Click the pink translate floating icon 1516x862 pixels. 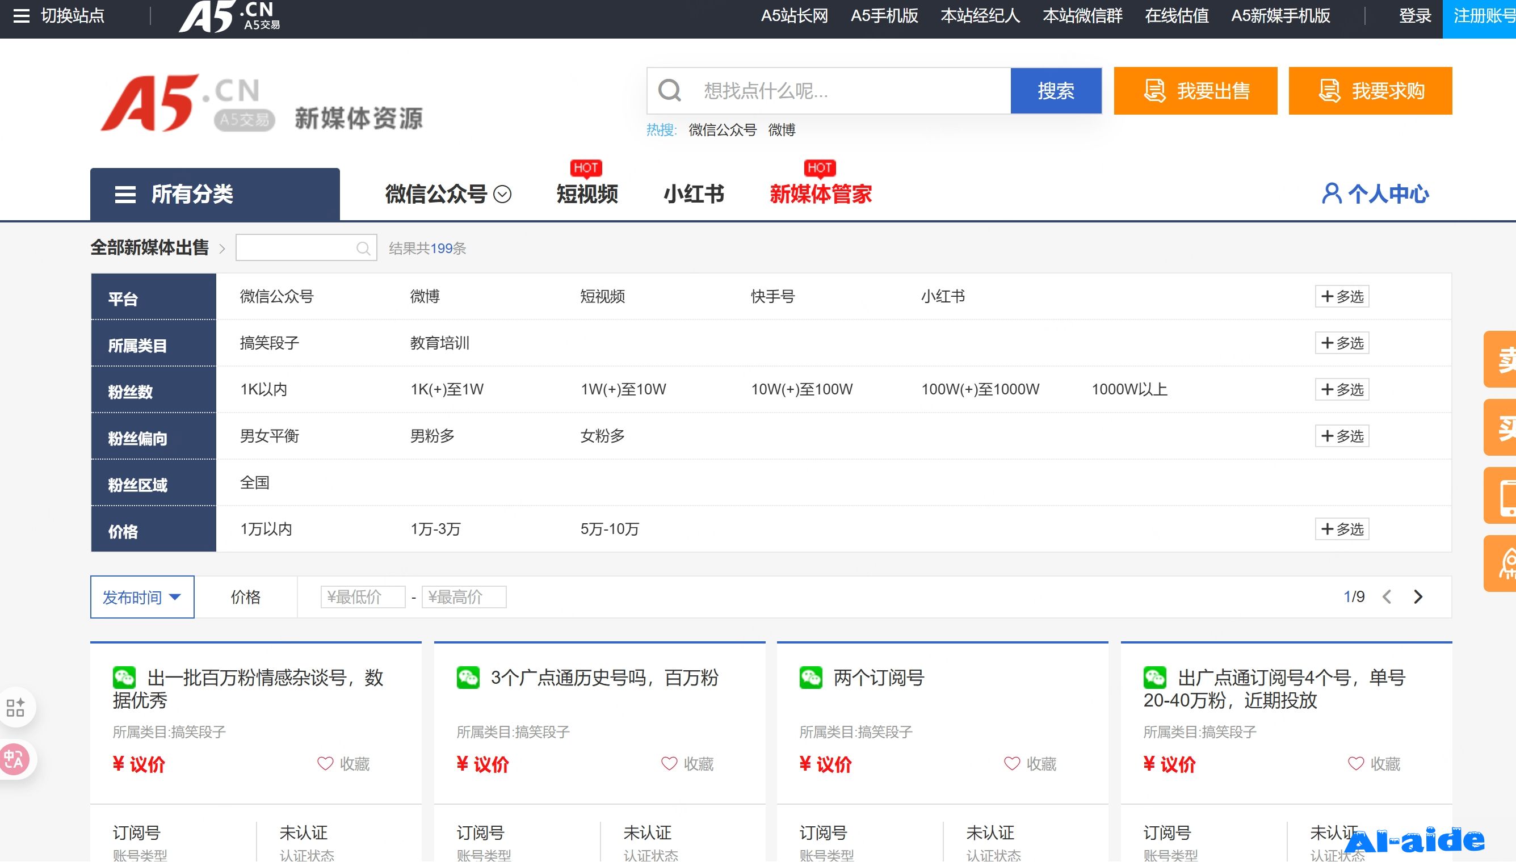[14, 760]
